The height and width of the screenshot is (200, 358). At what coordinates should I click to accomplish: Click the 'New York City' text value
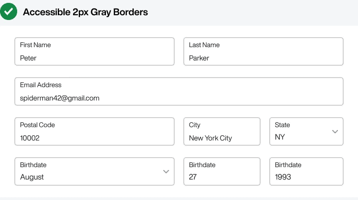[x=211, y=138]
